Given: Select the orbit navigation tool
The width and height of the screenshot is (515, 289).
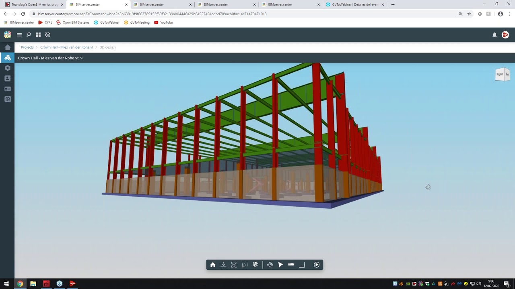Looking at the screenshot, I should [270, 265].
